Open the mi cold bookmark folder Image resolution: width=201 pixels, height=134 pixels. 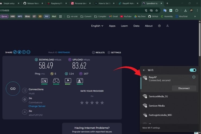point(73,16)
